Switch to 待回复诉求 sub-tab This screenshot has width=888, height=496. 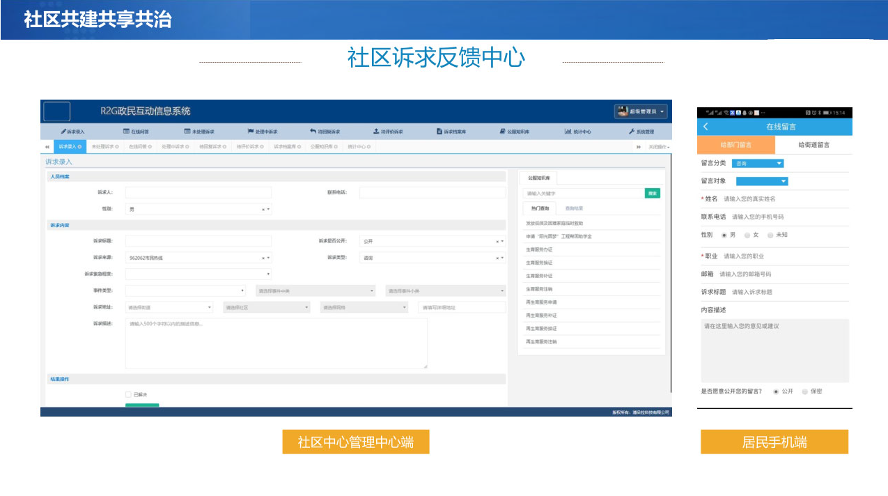pos(214,147)
